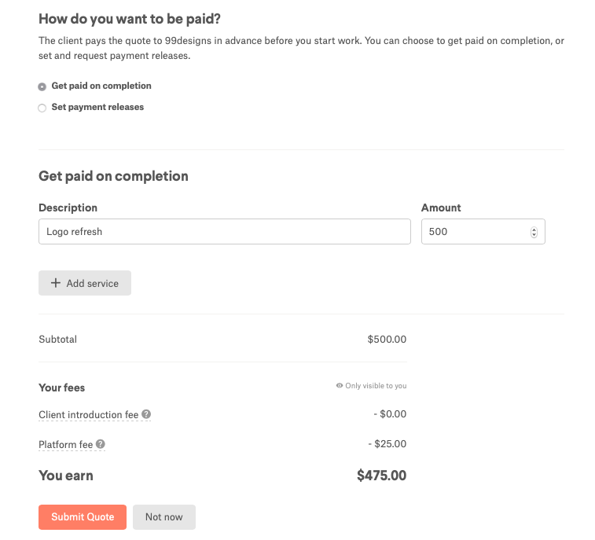Click the Add service button
Image resolution: width=595 pixels, height=540 pixels.
point(85,283)
